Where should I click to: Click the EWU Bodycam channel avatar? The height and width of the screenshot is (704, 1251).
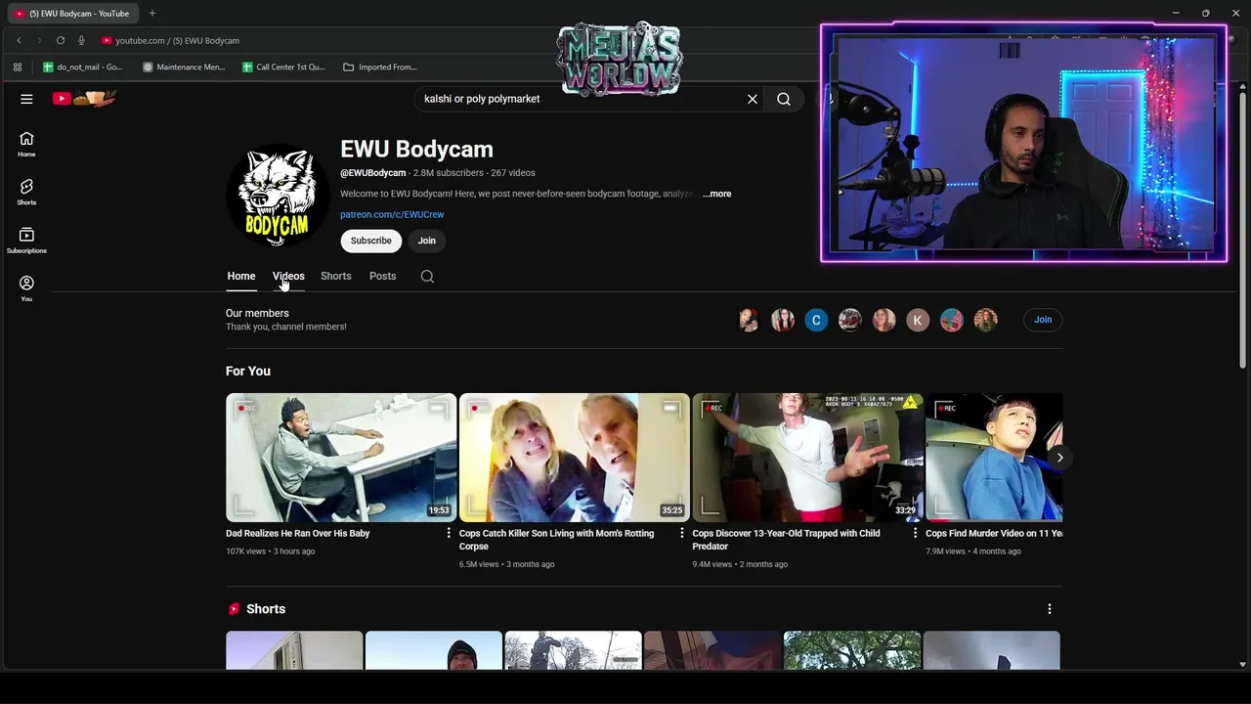[x=278, y=195]
